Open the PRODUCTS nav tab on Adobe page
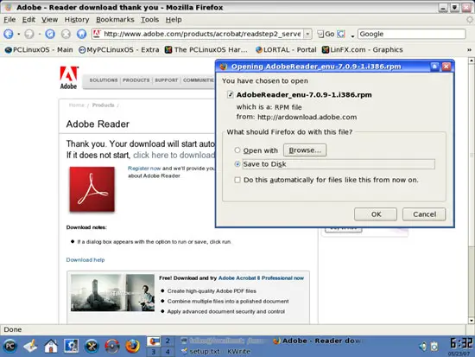 coord(136,80)
